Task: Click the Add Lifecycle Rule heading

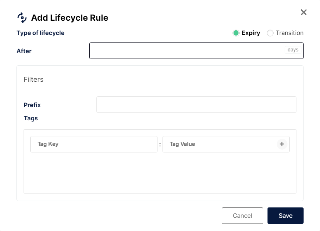Action: [x=70, y=17]
